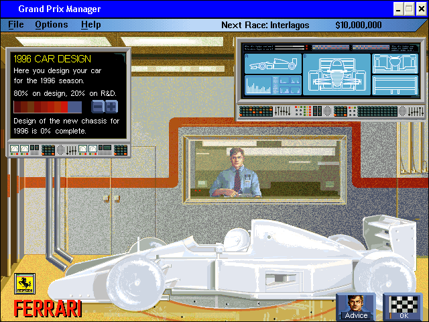Image resolution: width=429 pixels, height=322 pixels.
Task: Click the checkered flag OK button
Action: pyautogui.click(x=404, y=307)
